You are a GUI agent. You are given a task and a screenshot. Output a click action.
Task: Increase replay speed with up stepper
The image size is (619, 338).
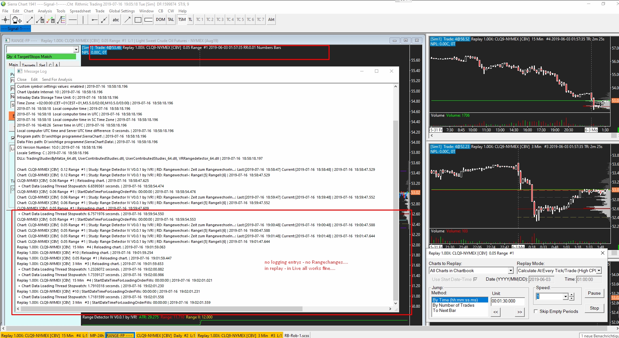(572, 295)
